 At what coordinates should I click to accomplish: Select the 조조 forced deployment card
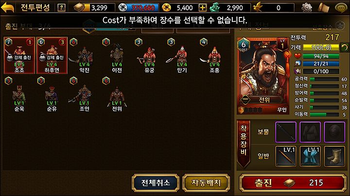click(x=19, y=55)
